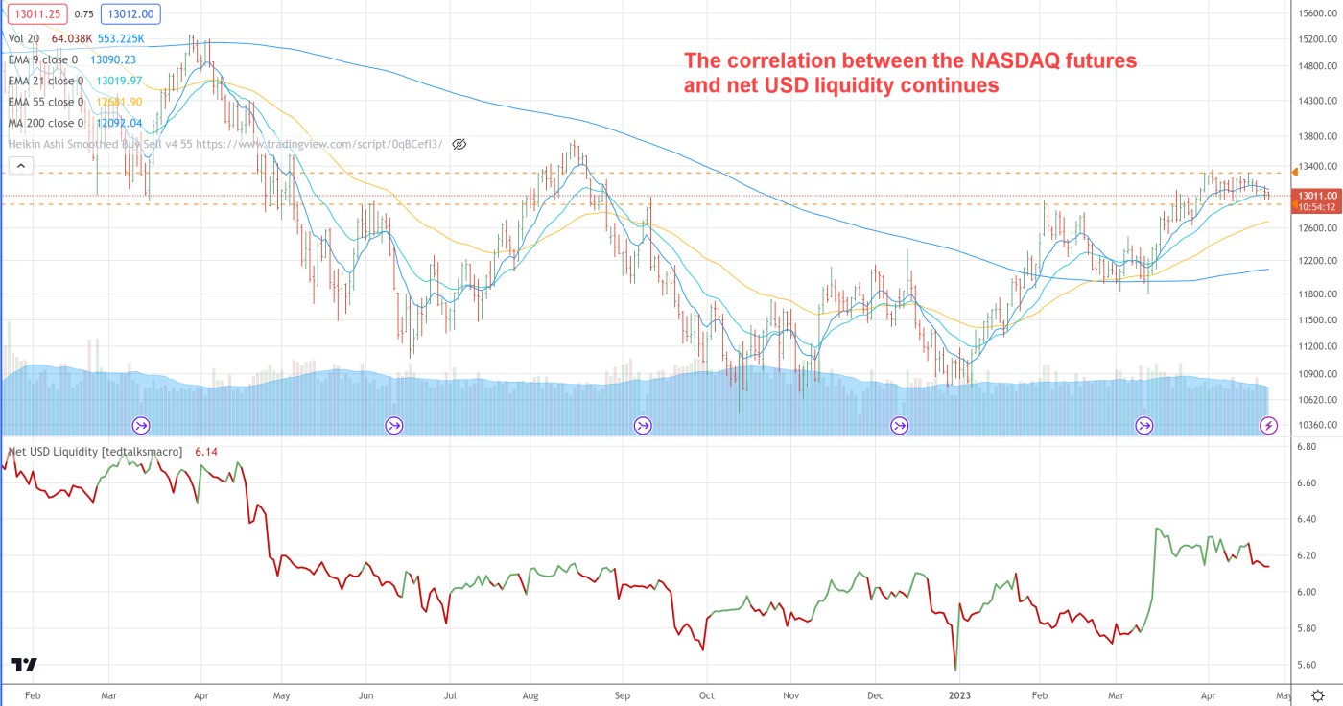
Task: Click the 2023 label on time axis
Action: 959,694
